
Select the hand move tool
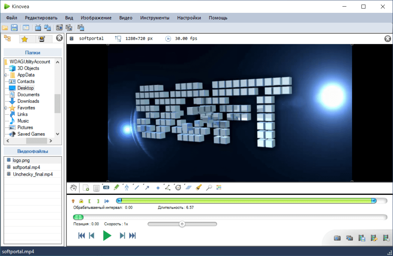point(74,188)
